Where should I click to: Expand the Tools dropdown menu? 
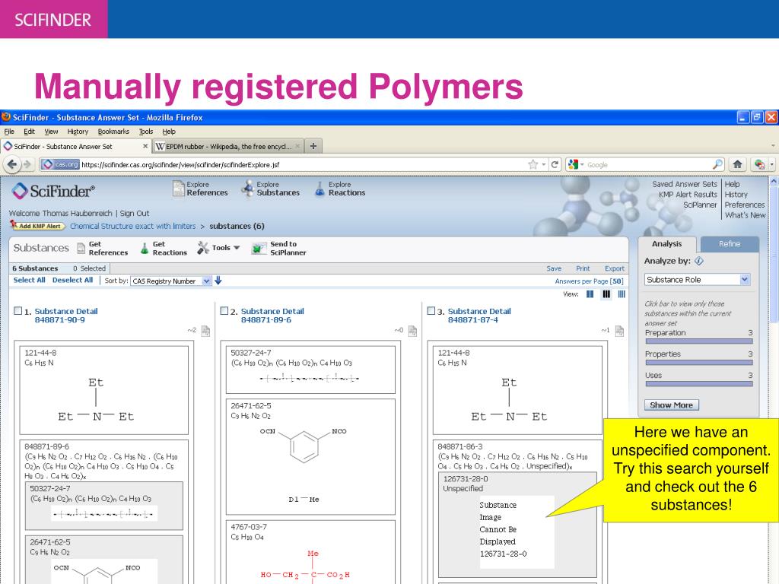[x=219, y=247]
